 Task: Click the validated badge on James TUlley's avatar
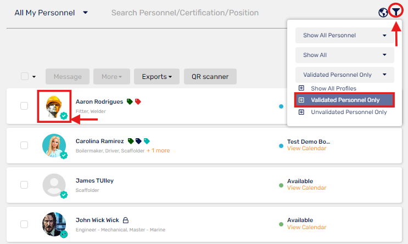pos(64,195)
